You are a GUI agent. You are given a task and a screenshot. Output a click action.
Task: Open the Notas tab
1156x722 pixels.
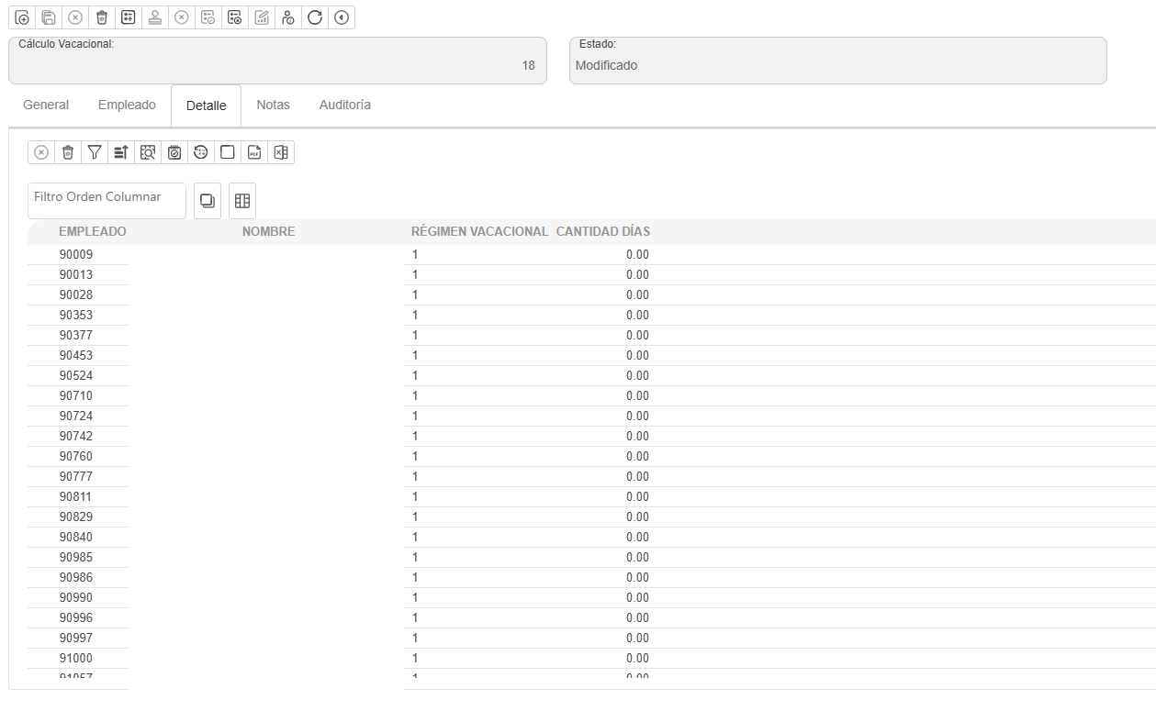pos(273,106)
